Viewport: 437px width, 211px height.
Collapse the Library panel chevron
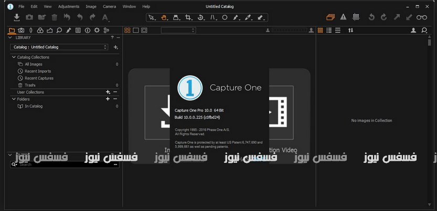pos(10,38)
